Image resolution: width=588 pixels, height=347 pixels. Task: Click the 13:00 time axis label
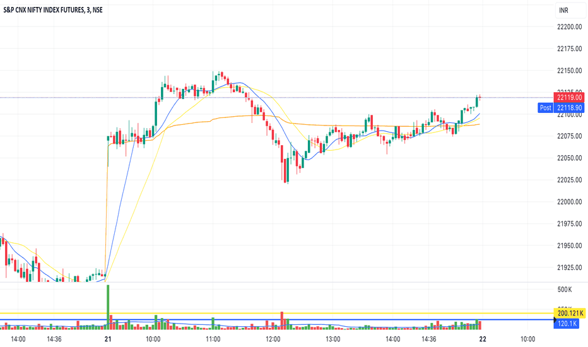333,339
